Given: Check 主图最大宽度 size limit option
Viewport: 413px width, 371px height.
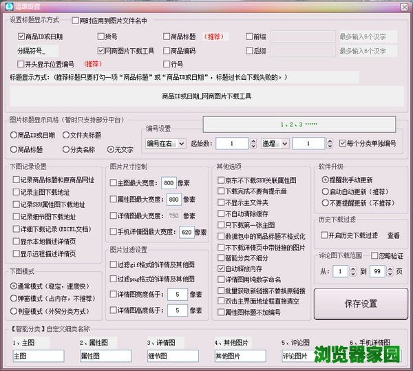Looking at the screenshot, I should tap(114, 183).
